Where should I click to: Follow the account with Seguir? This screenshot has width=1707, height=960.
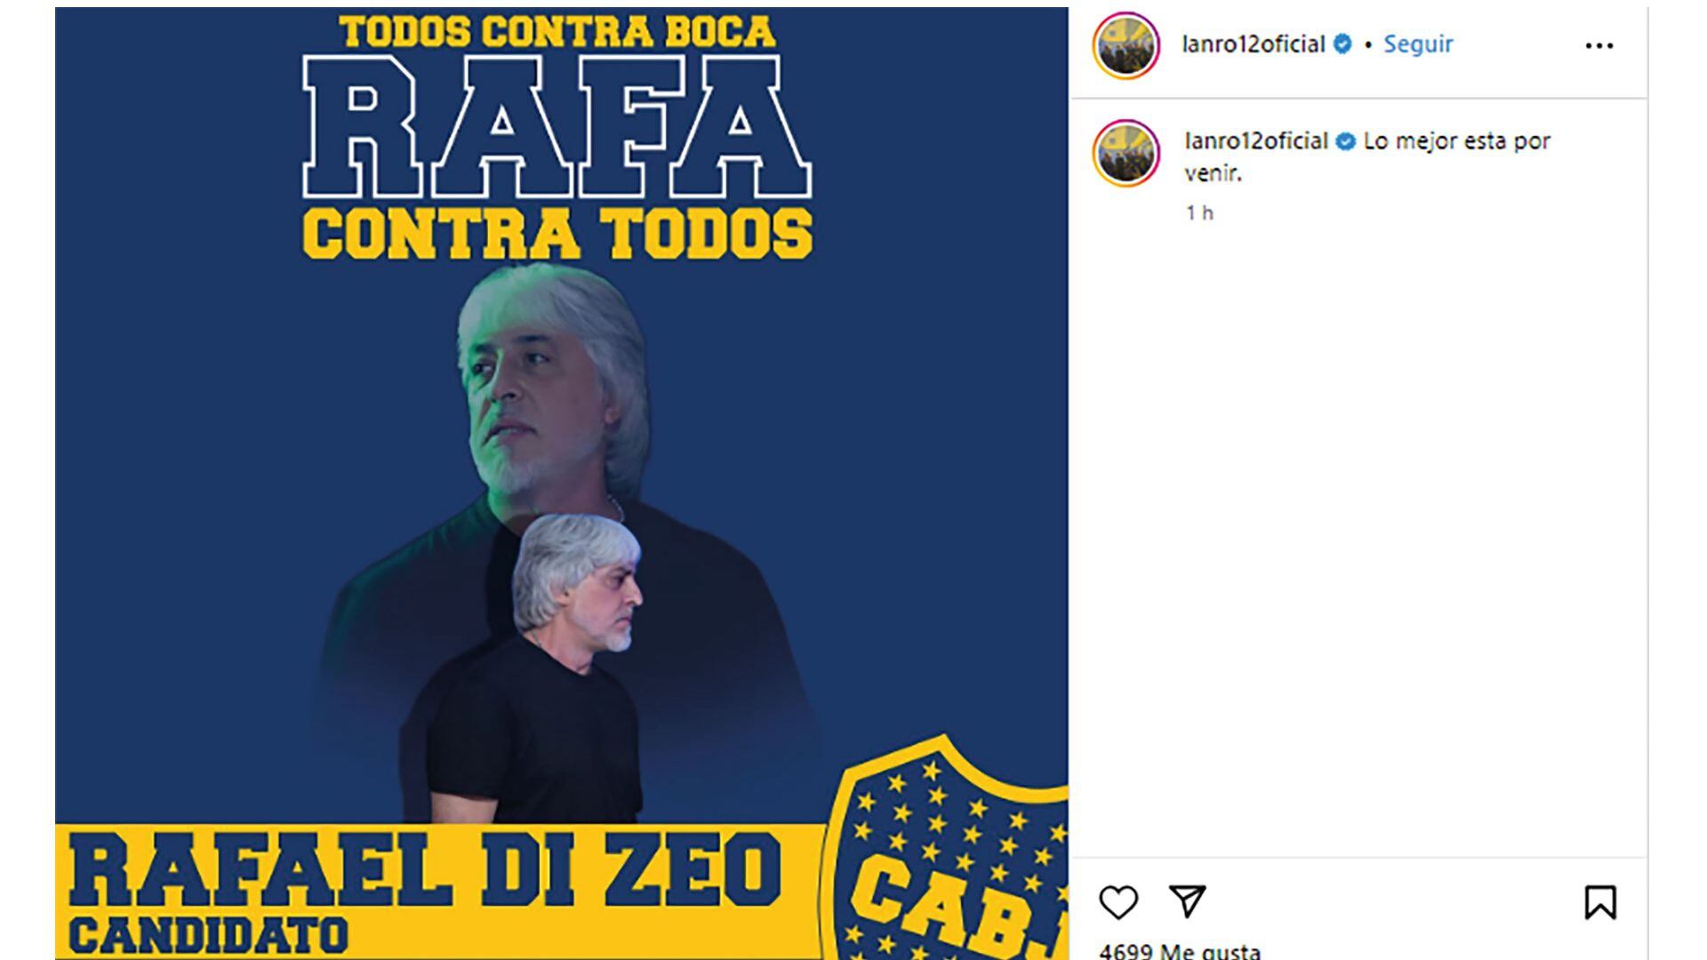[x=1418, y=44]
